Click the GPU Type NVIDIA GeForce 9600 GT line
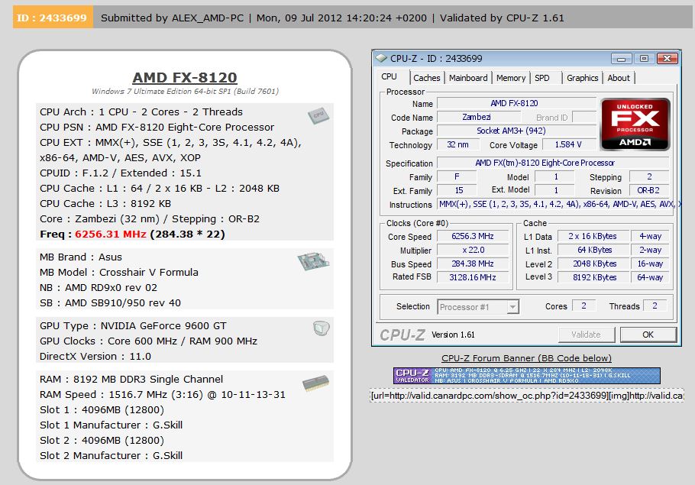Image resolution: width=695 pixels, height=485 pixels. (x=133, y=326)
